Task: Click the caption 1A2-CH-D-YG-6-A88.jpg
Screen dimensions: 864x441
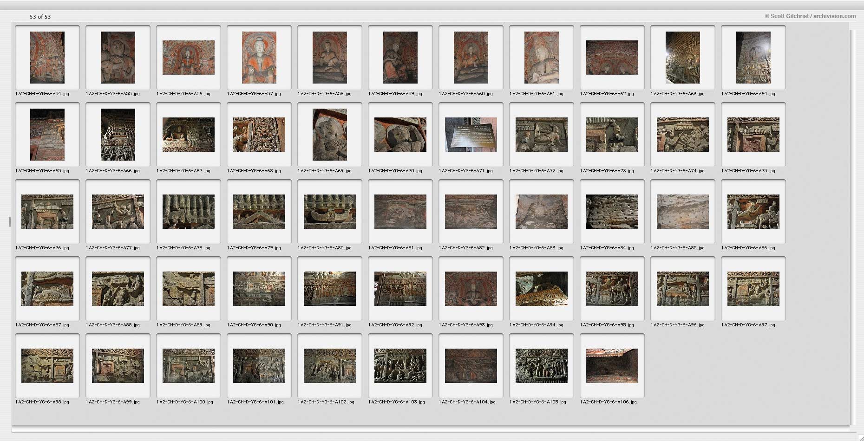Action: [x=113, y=325]
